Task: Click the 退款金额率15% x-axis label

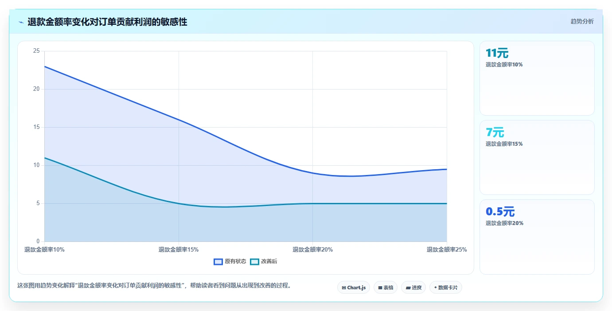Action: pyautogui.click(x=179, y=249)
